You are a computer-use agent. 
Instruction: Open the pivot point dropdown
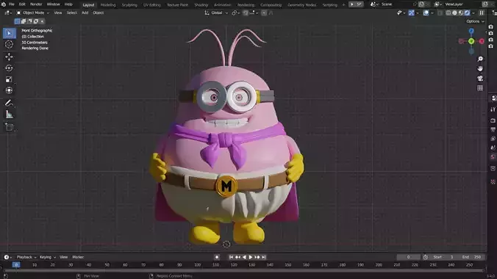pyautogui.click(x=236, y=13)
